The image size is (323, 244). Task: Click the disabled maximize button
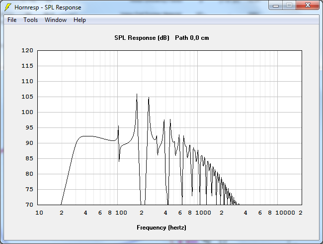pyautogui.click(x=289, y=5)
